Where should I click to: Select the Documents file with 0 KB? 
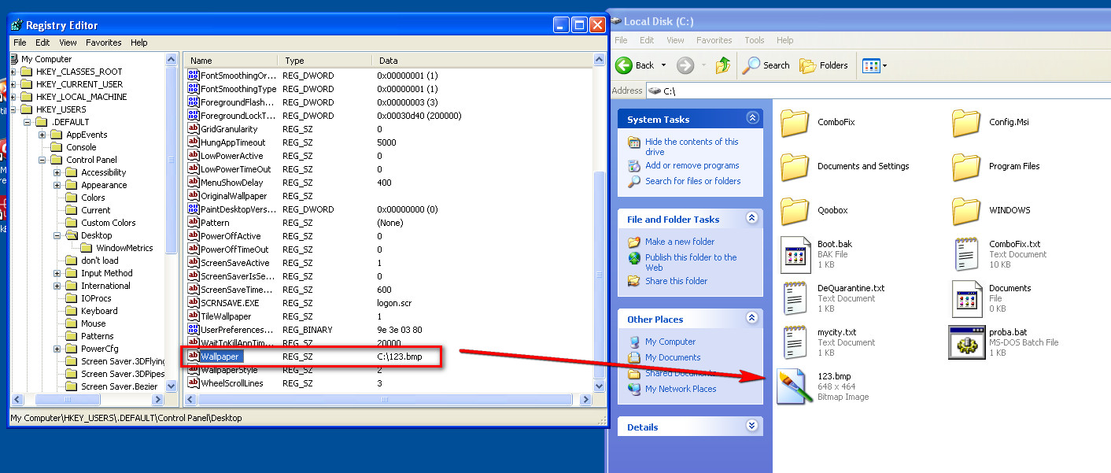[991, 298]
